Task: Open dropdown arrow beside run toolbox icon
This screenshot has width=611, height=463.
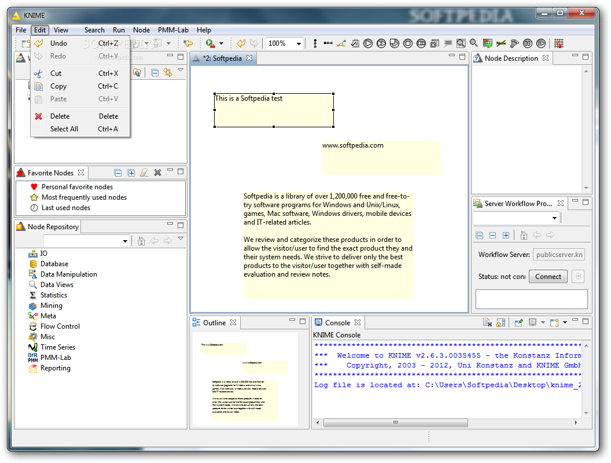Action: (x=222, y=43)
